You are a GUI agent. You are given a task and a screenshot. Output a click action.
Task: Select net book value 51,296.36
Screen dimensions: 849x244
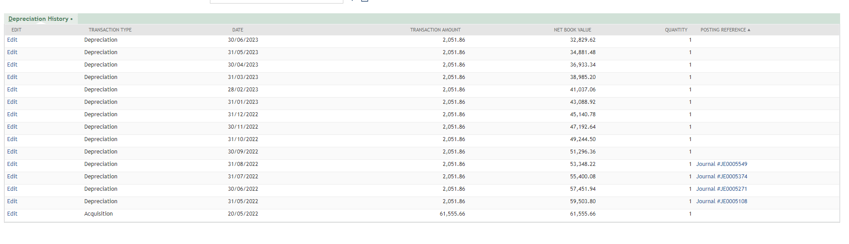pos(583,152)
